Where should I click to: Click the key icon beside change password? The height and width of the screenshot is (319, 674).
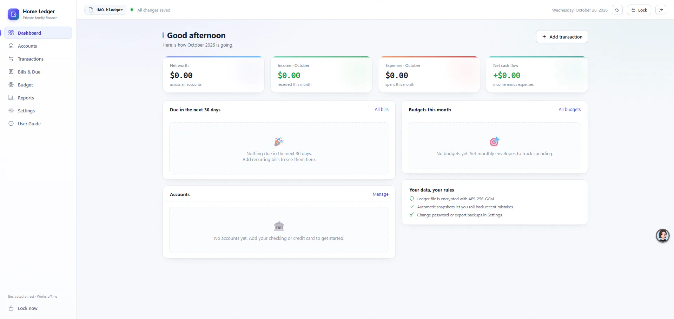[x=412, y=215]
